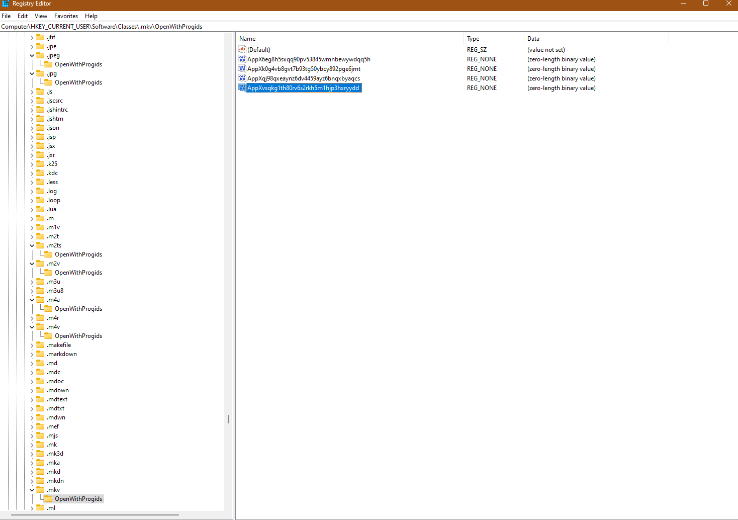Select value name AppXk0g4vb8gvt7b93tg50ybcy892pge6jmt
The image size is (738, 520).
pos(304,69)
